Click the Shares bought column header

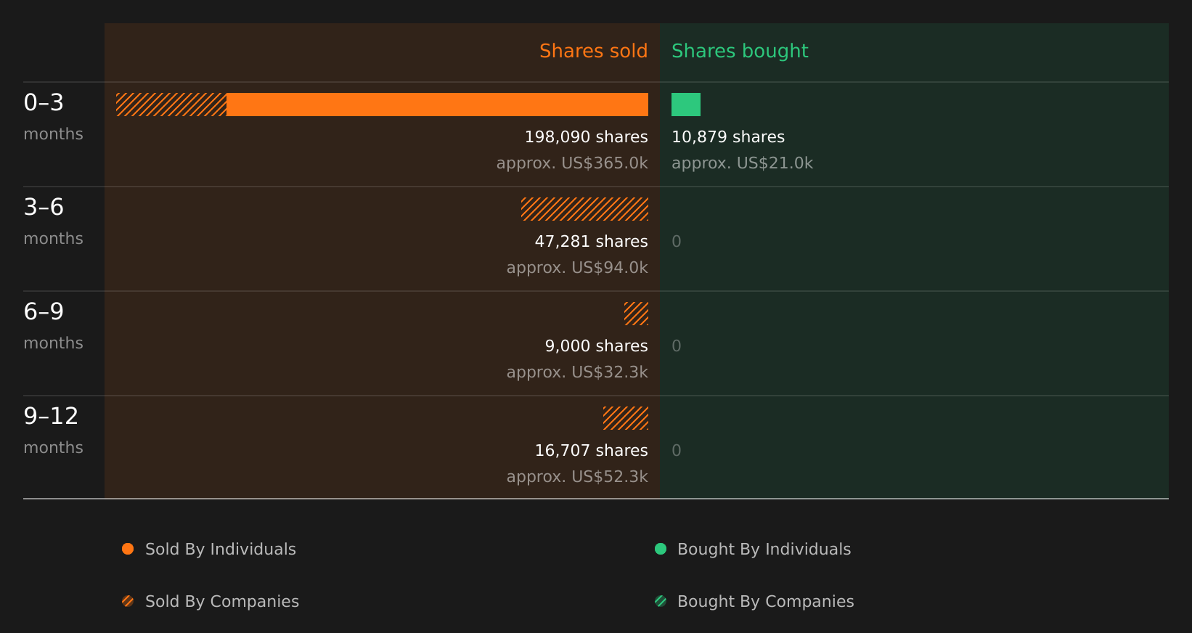tap(740, 51)
